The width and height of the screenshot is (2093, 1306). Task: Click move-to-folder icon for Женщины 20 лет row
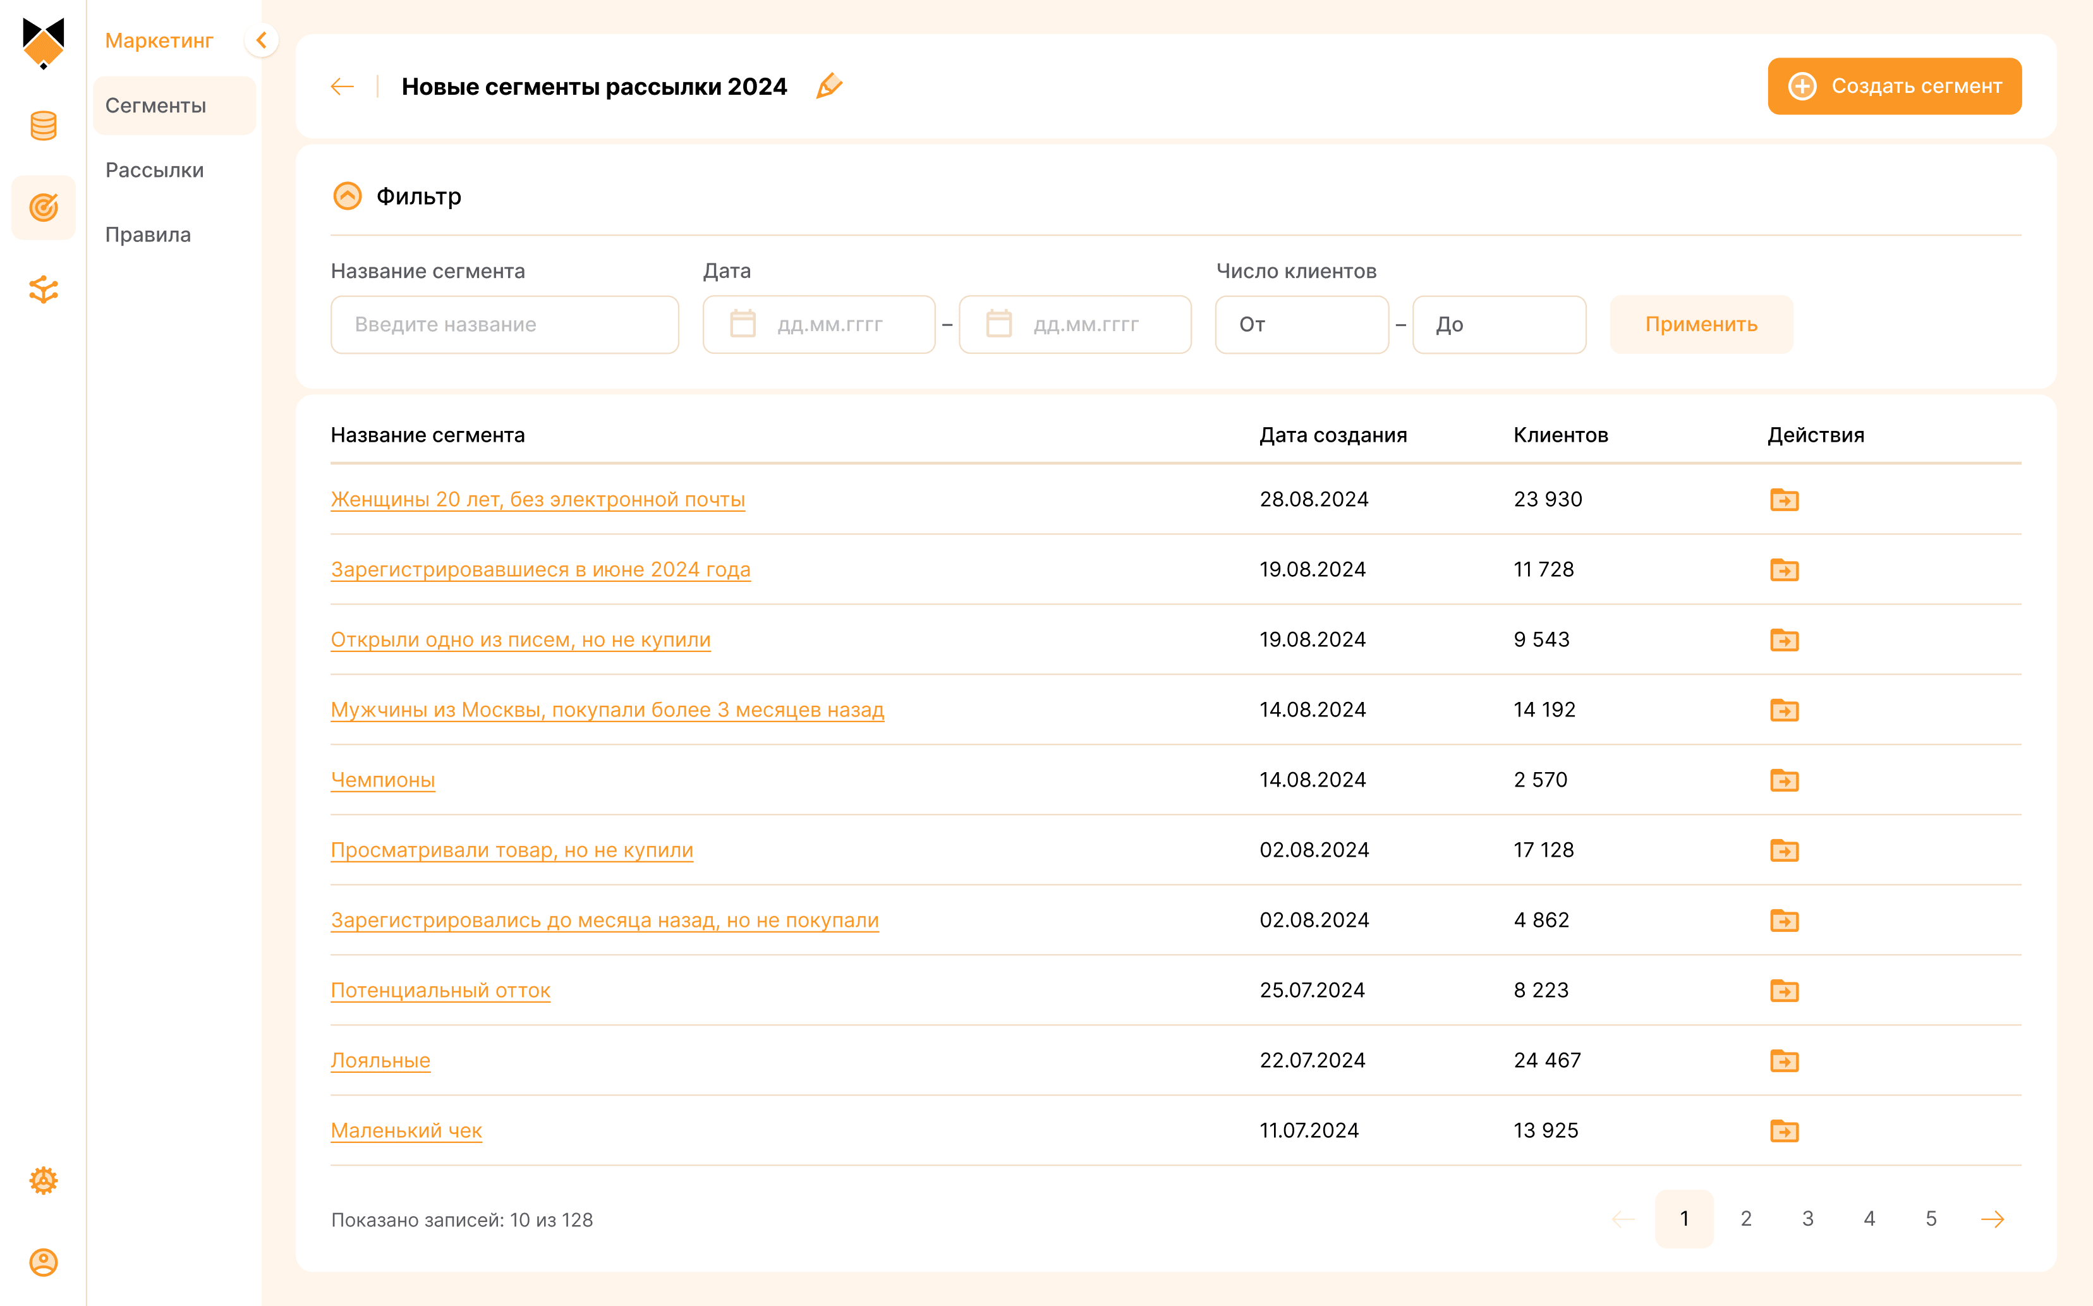[x=1784, y=499]
